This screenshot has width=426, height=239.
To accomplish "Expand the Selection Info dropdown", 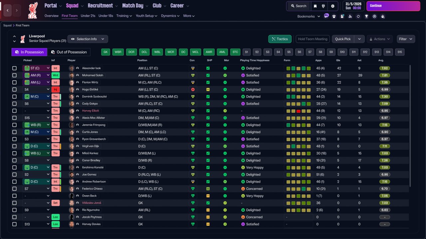I will tap(88, 39).
